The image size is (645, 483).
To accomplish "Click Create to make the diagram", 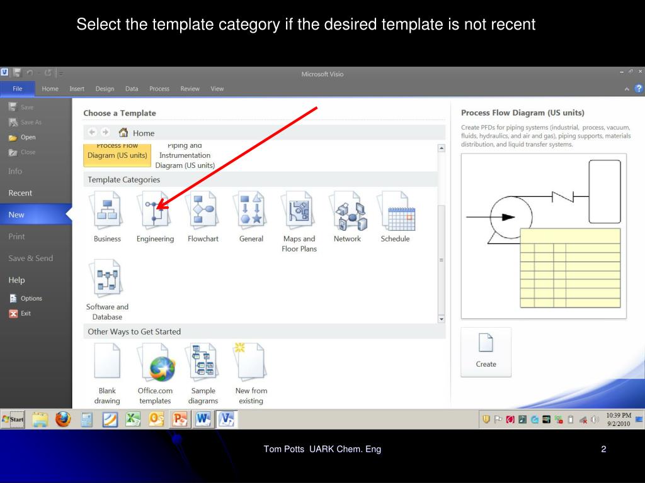I will pos(486,352).
